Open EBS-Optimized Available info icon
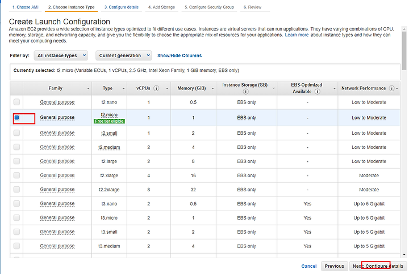The image size is (409, 274). [x=317, y=92]
